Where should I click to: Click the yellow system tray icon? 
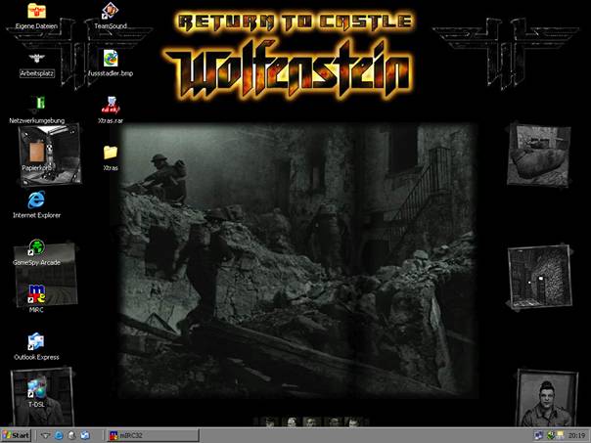[x=560, y=435]
